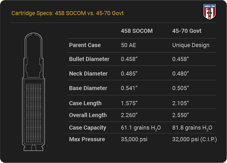This screenshot has height=163, width=227.
Task: Select the Case Capacity row label
Action: pyautogui.click(x=88, y=128)
